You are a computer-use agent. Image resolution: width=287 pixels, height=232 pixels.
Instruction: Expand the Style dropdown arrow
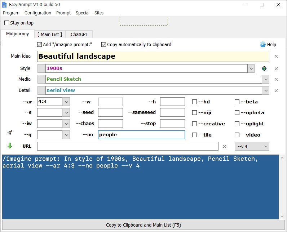251,68
